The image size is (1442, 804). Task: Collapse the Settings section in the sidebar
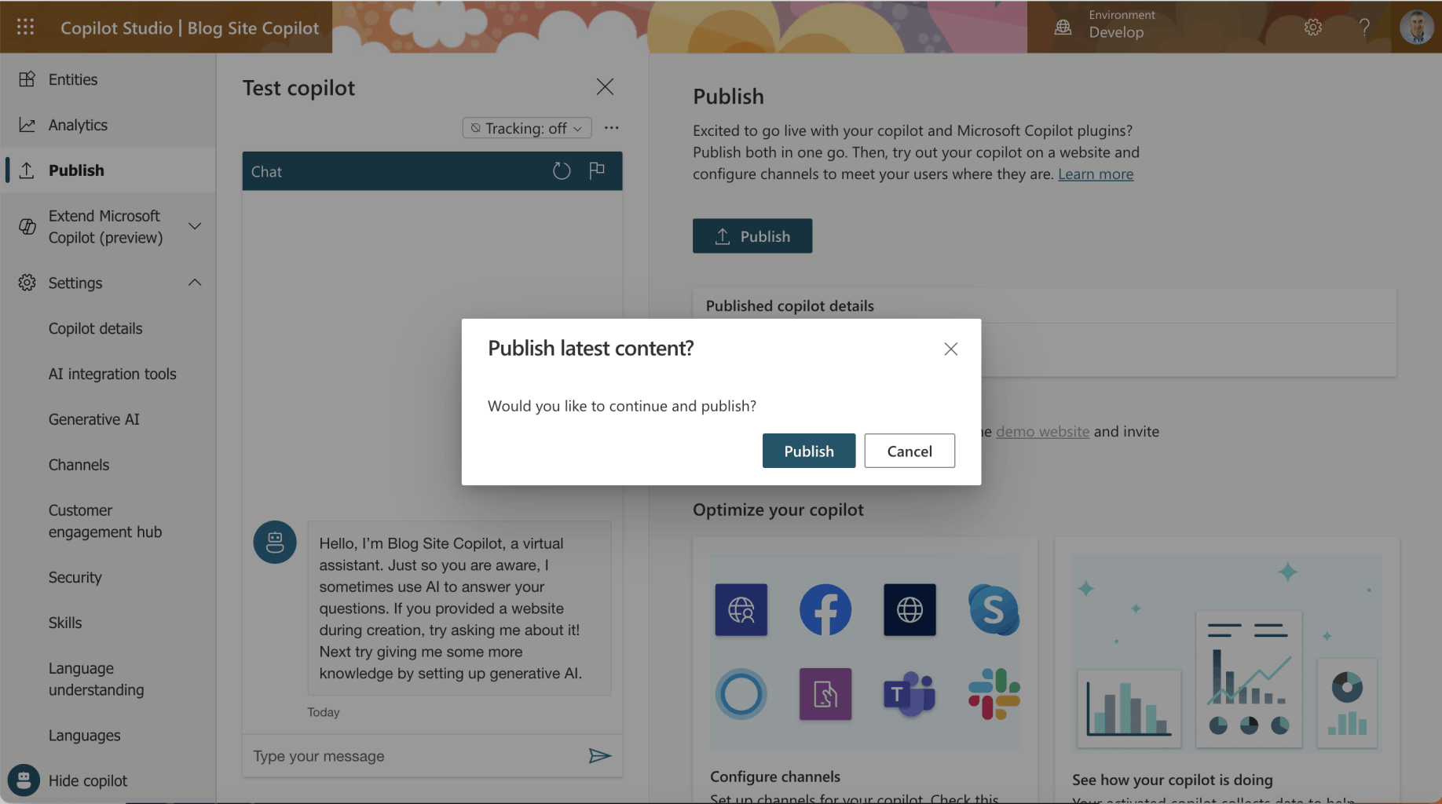pyautogui.click(x=194, y=283)
